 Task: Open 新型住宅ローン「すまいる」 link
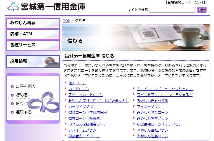tap(159, 124)
